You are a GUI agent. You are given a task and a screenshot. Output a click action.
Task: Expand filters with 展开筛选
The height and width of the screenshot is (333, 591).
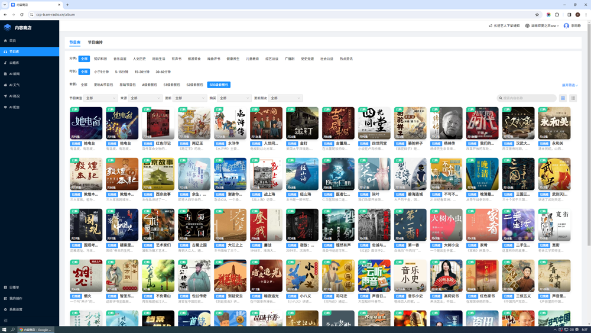coord(570,85)
